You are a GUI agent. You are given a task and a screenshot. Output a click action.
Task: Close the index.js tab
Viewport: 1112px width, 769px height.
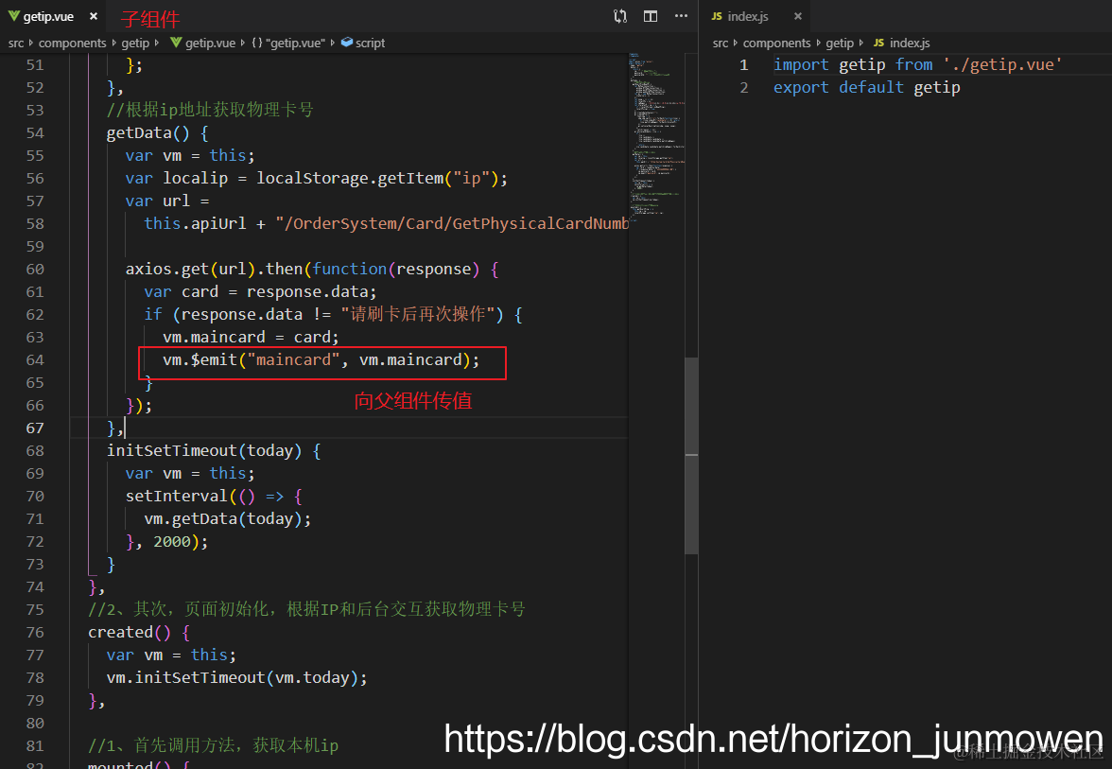click(x=798, y=15)
